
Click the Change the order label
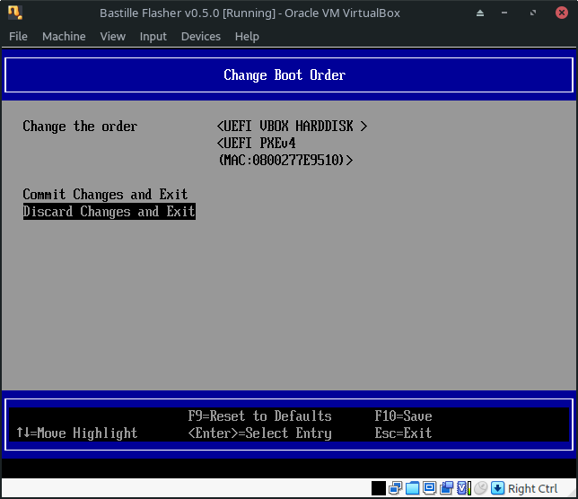(80, 127)
